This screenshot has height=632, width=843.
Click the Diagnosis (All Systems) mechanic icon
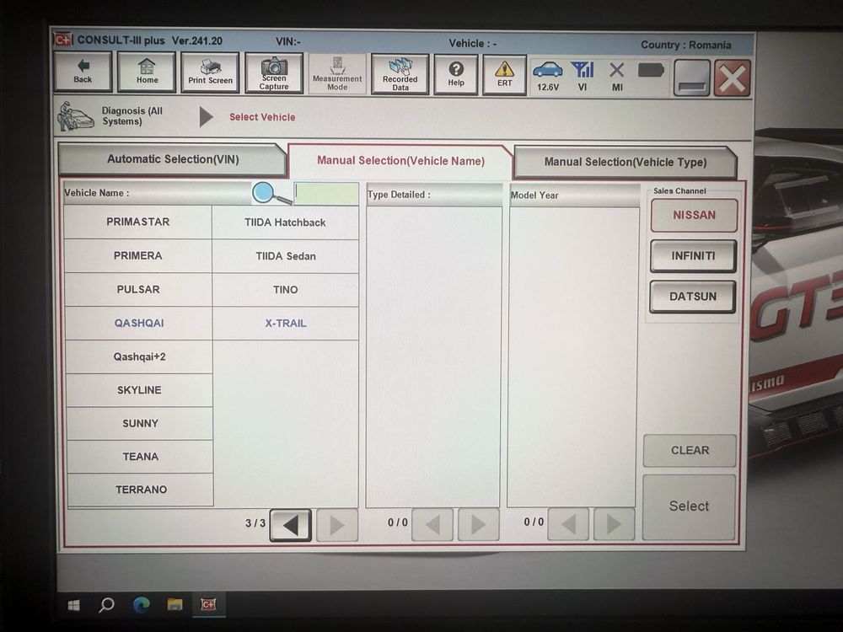(x=75, y=116)
